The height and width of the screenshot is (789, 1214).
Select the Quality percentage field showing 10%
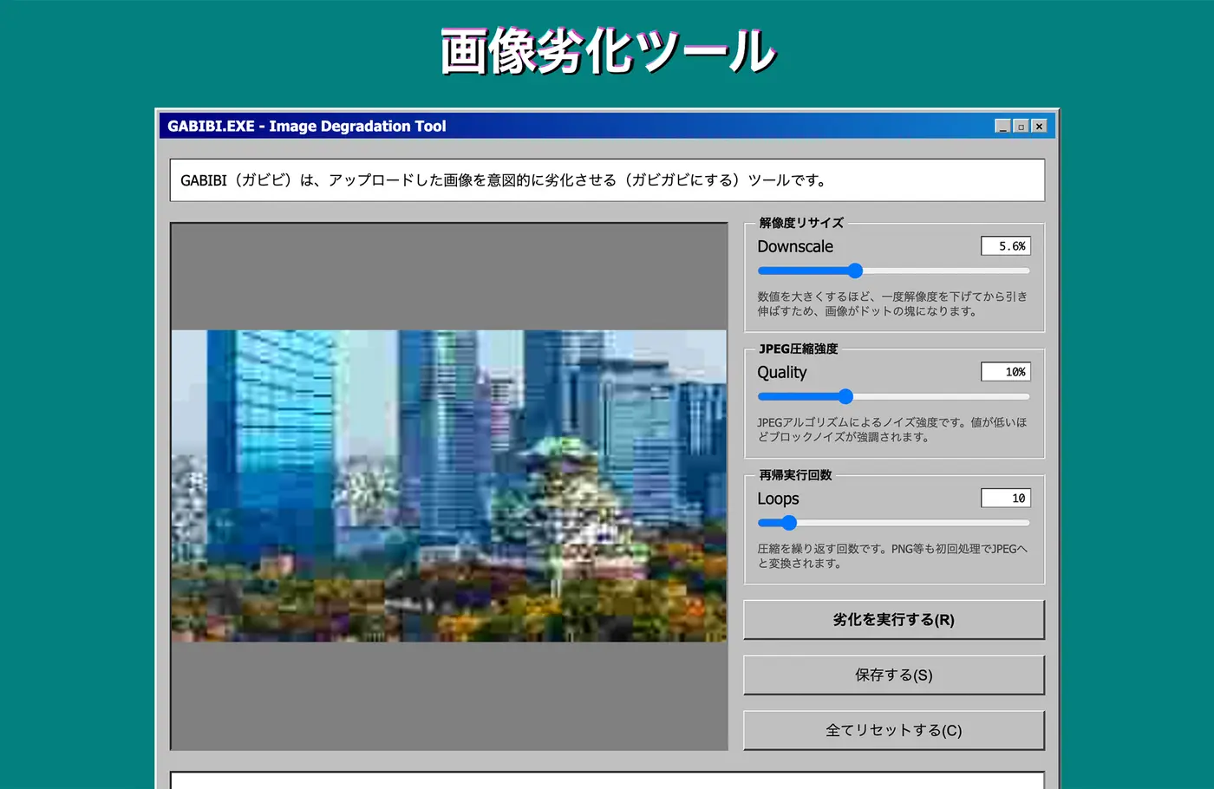(1005, 371)
